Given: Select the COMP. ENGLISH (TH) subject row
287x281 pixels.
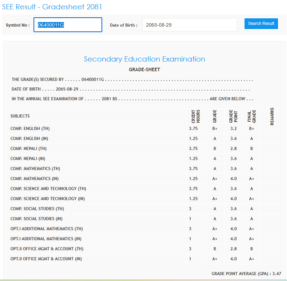Looking at the screenshot, I should [30, 129].
